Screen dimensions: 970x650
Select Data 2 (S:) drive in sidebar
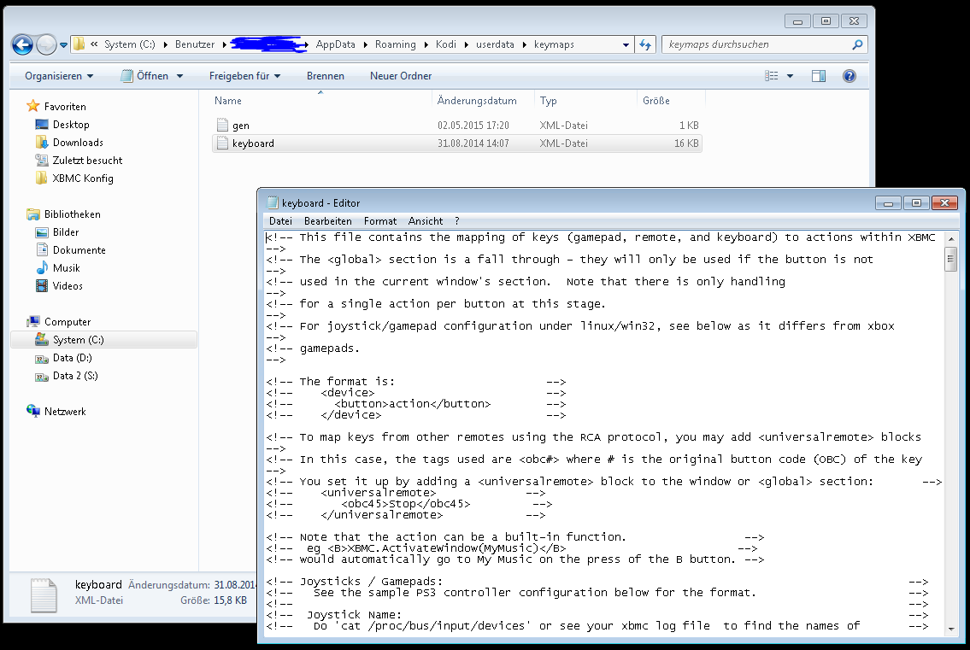[x=75, y=376]
